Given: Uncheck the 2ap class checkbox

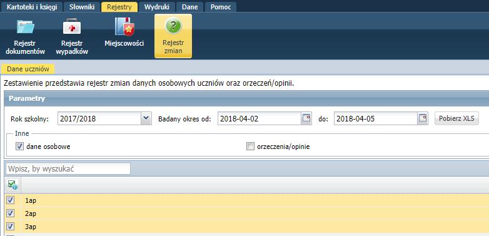Looking at the screenshot, I should [x=10, y=213].
